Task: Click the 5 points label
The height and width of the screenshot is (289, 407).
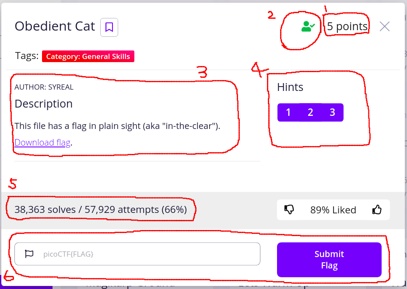Action: (x=347, y=27)
